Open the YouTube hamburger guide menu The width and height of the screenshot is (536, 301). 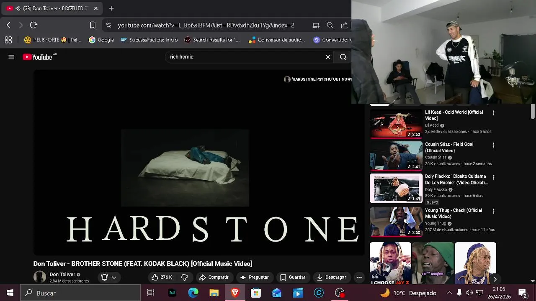(x=11, y=57)
